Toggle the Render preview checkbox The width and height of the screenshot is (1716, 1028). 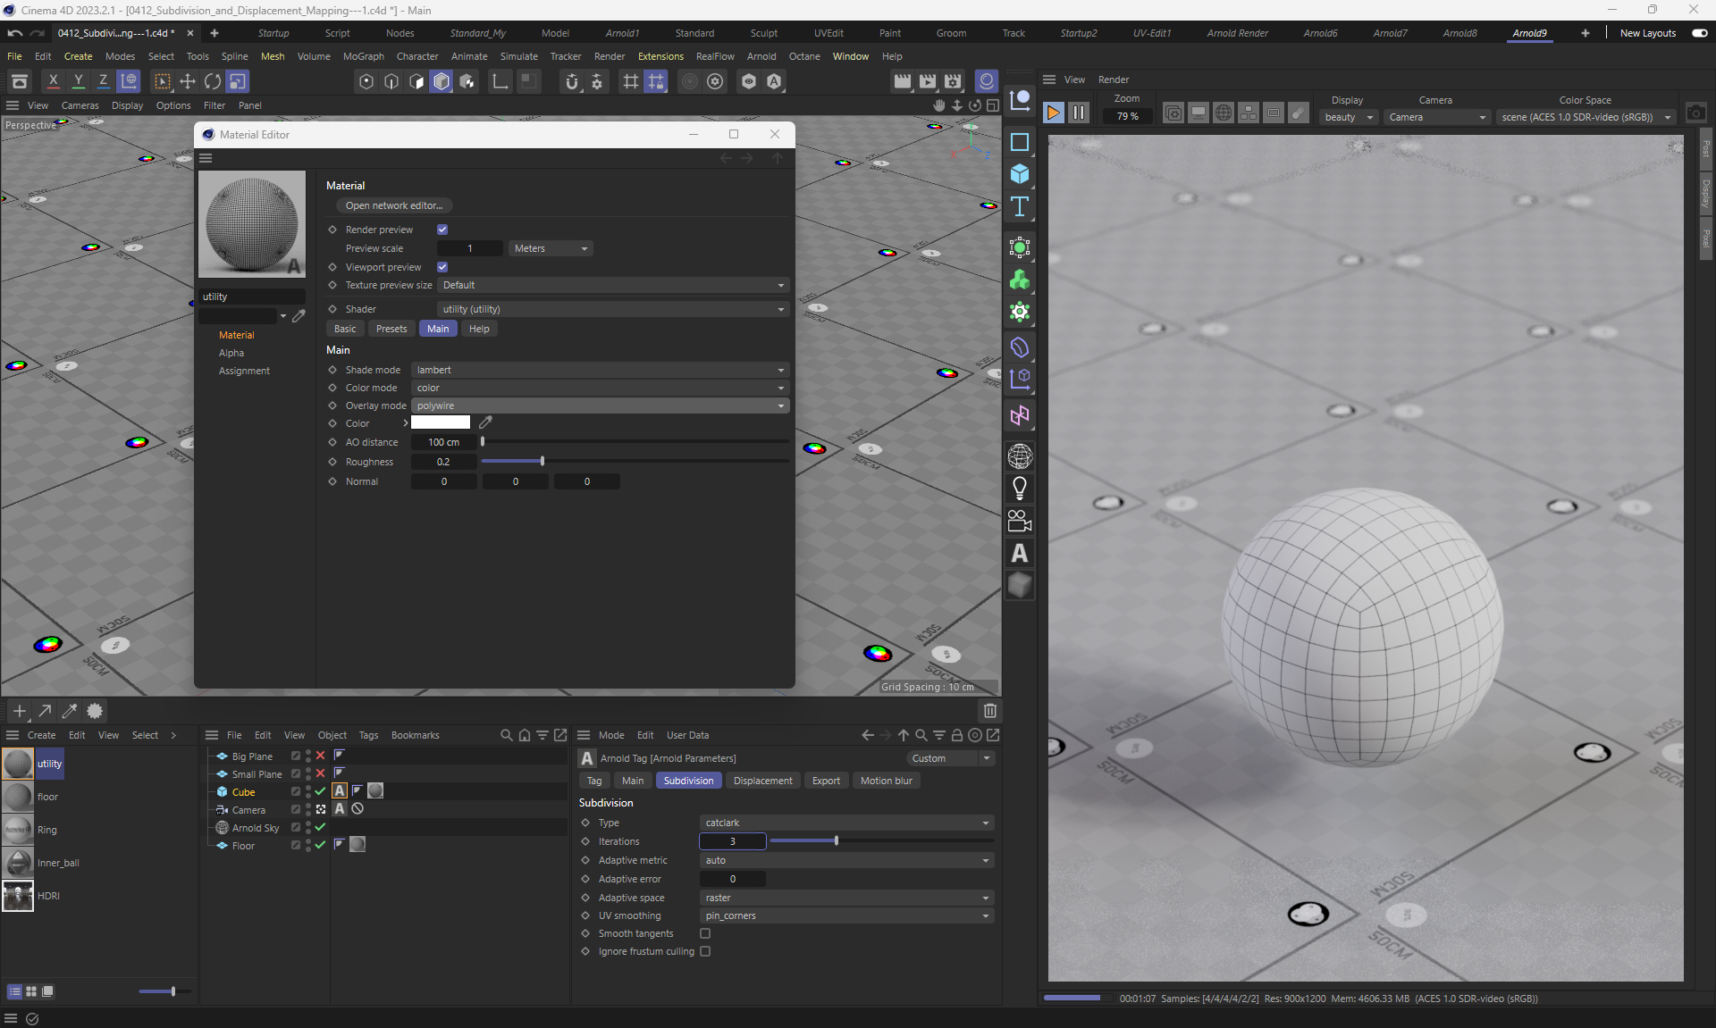pos(442,230)
